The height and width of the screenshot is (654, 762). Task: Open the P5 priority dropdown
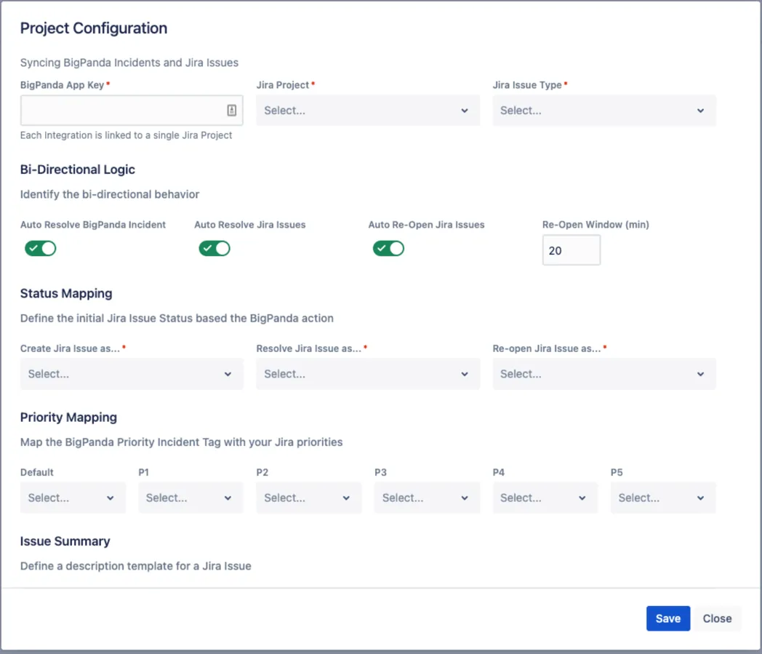pyautogui.click(x=663, y=498)
